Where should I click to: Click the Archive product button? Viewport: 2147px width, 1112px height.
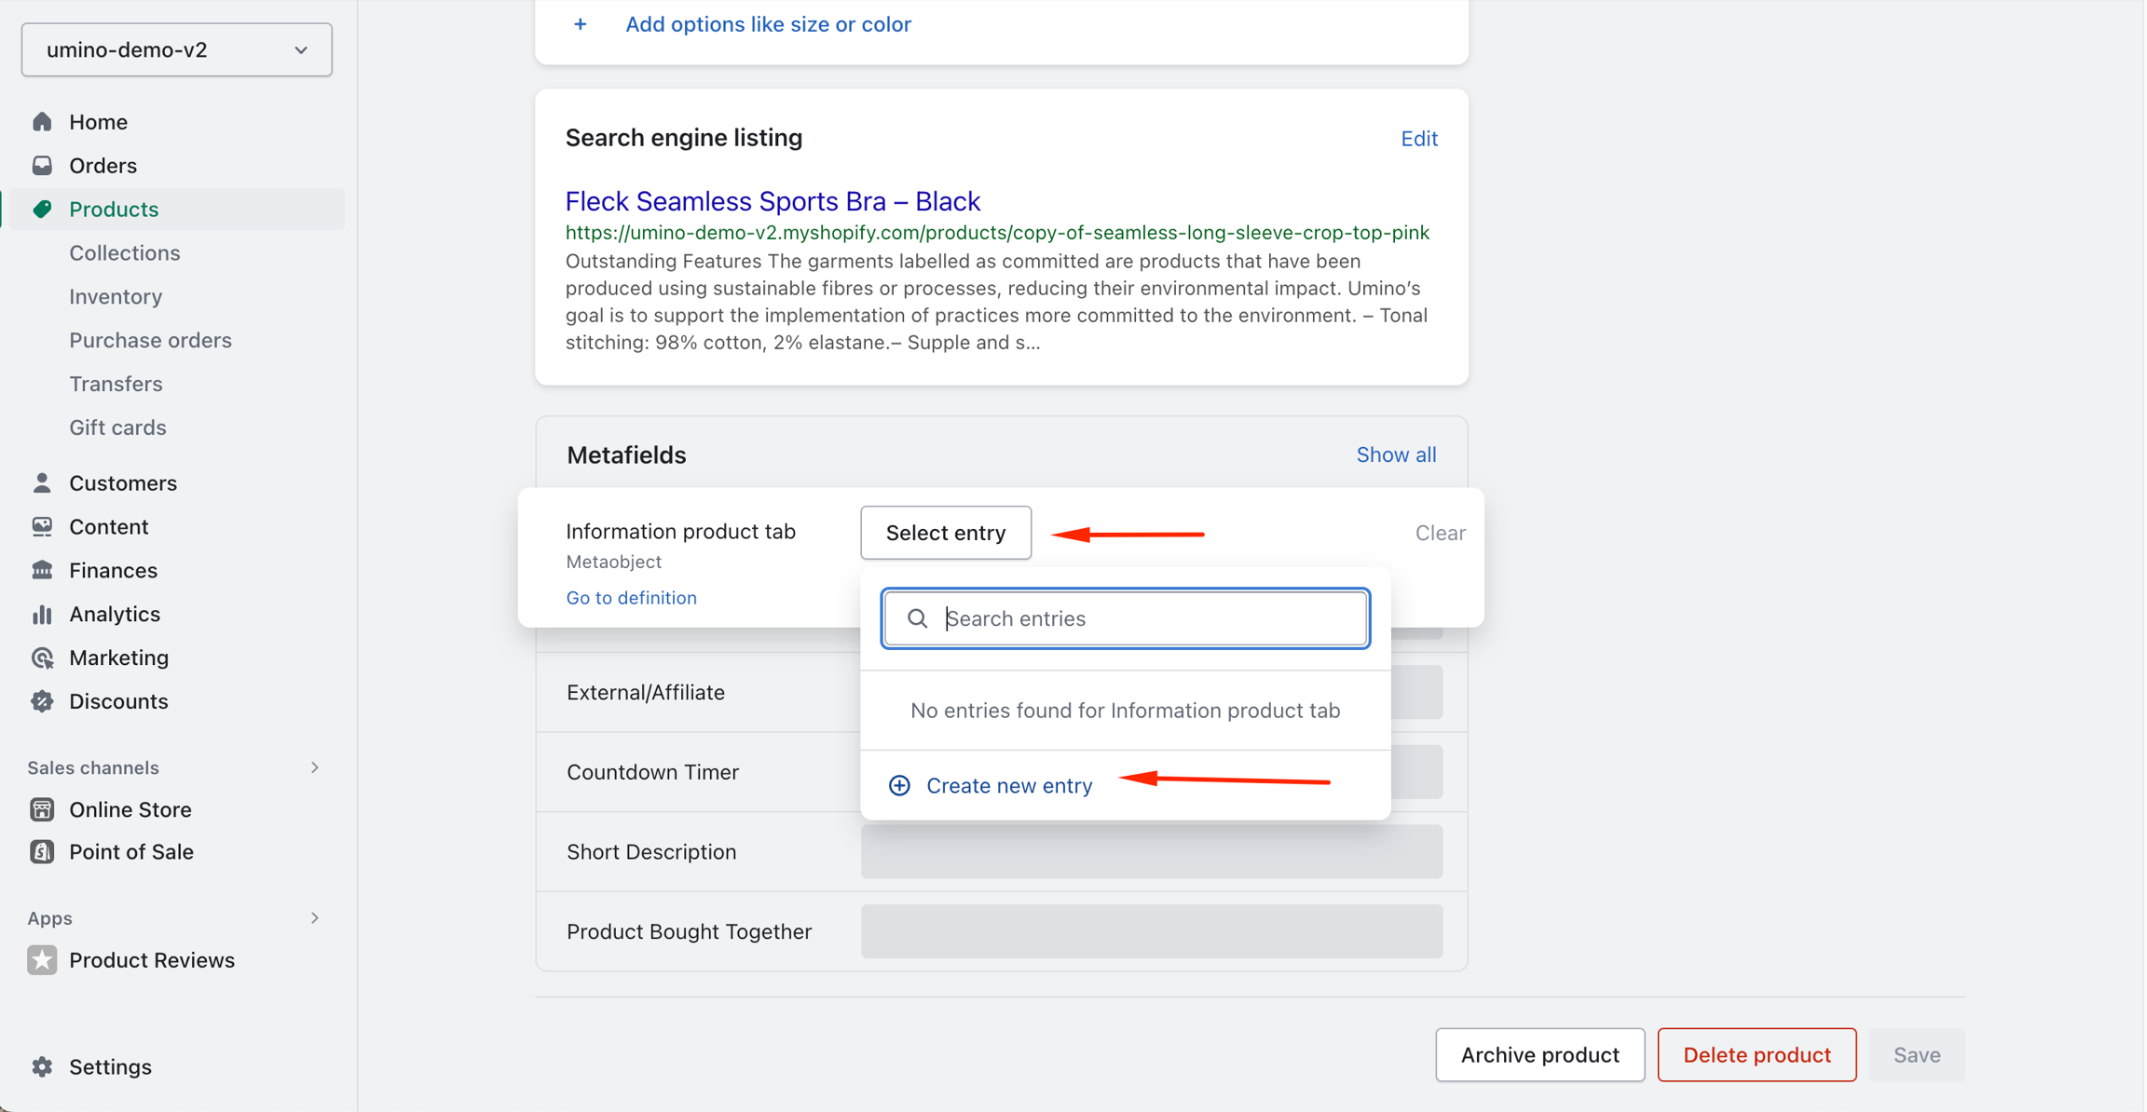pos(1539,1055)
